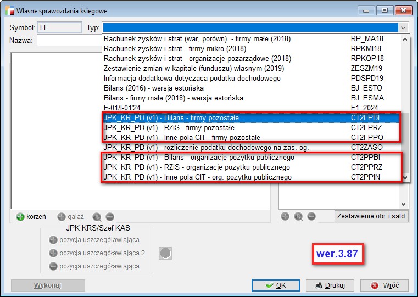
Task: Click the gałąź add branch icon
Action: click(61, 217)
